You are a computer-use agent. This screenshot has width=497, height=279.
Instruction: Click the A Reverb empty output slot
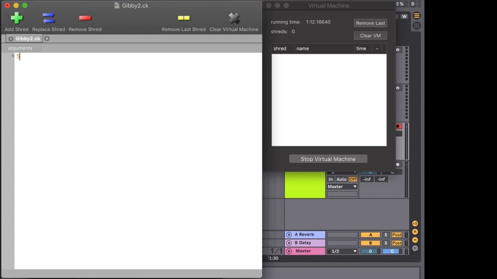click(342, 235)
